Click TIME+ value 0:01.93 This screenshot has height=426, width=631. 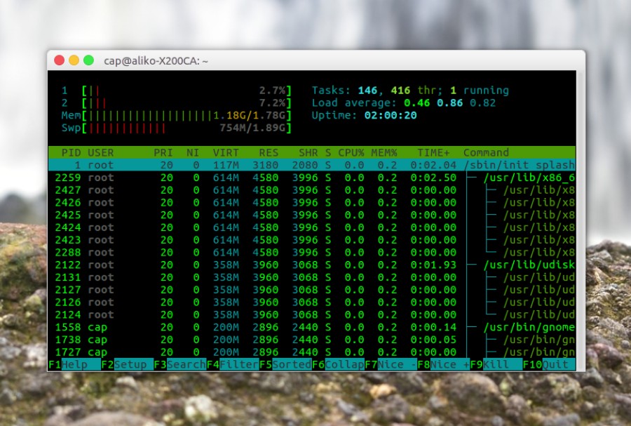(433, 265)
